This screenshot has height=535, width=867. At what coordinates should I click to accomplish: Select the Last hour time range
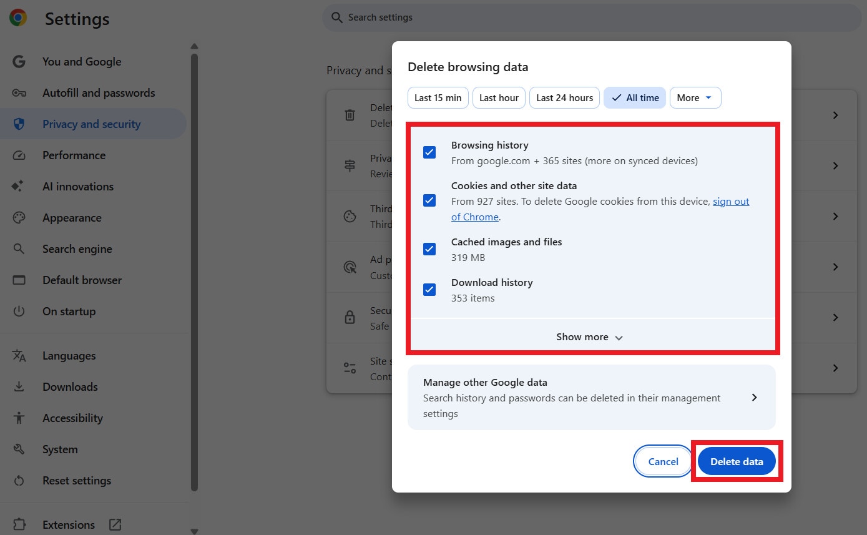point(499,98)
